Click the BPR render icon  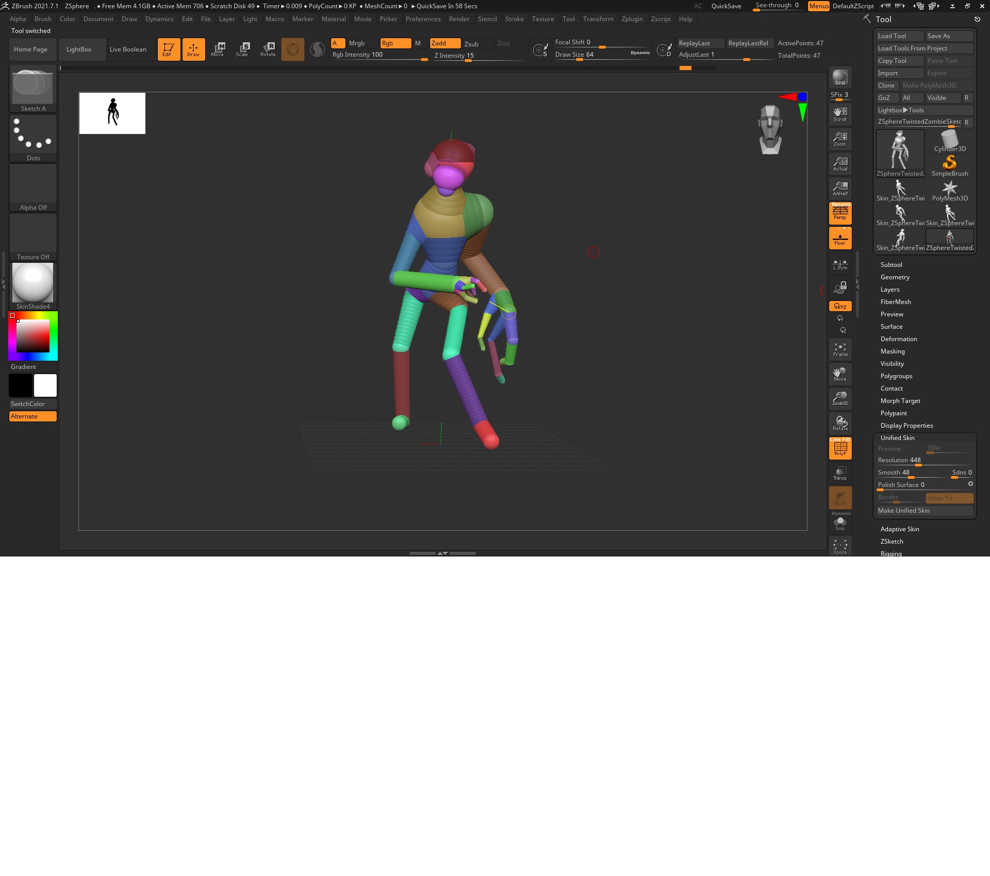pyautogui.click(x=840, y=77)
